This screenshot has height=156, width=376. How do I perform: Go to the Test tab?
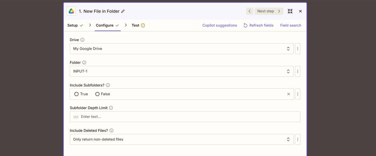coord(135,25)
